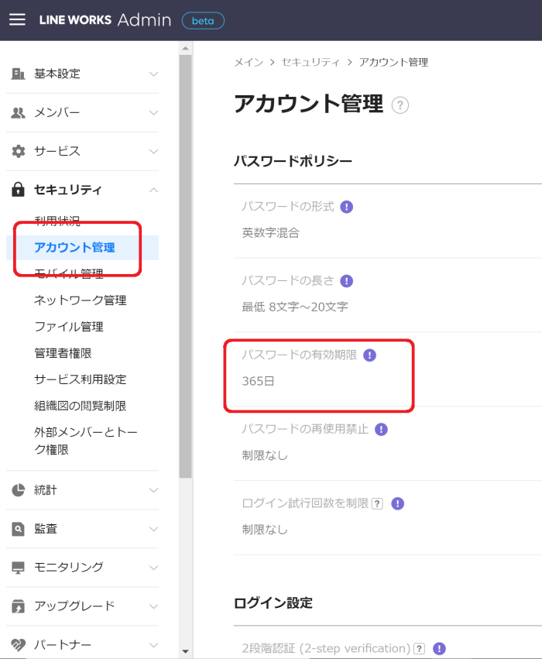Select ネットワーク管理 in the sidebar

[81, 300]
